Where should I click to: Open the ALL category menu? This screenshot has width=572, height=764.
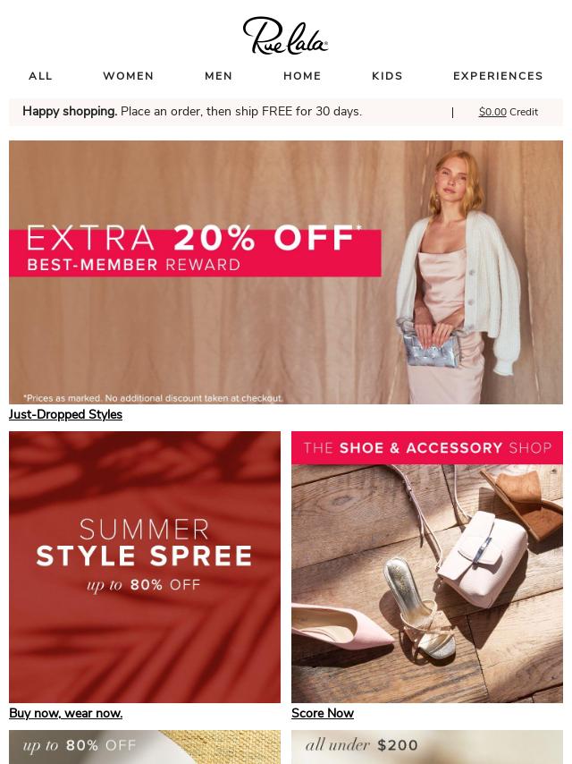click(x=40, y=76)
